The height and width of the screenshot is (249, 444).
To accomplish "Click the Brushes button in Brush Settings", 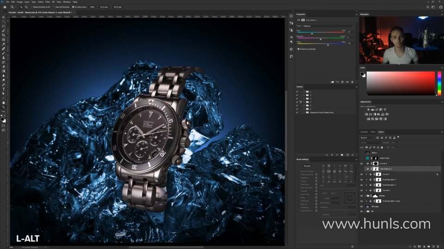I will click(x=307, y=165).
